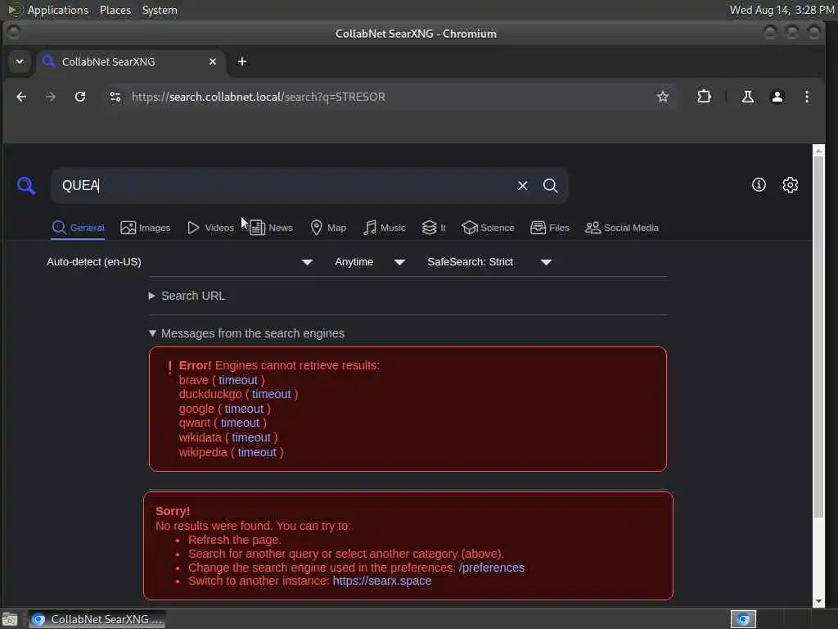Screen dimensions: 838x629
Task: Click the browser address bar URL
Action: coord(258,97)
